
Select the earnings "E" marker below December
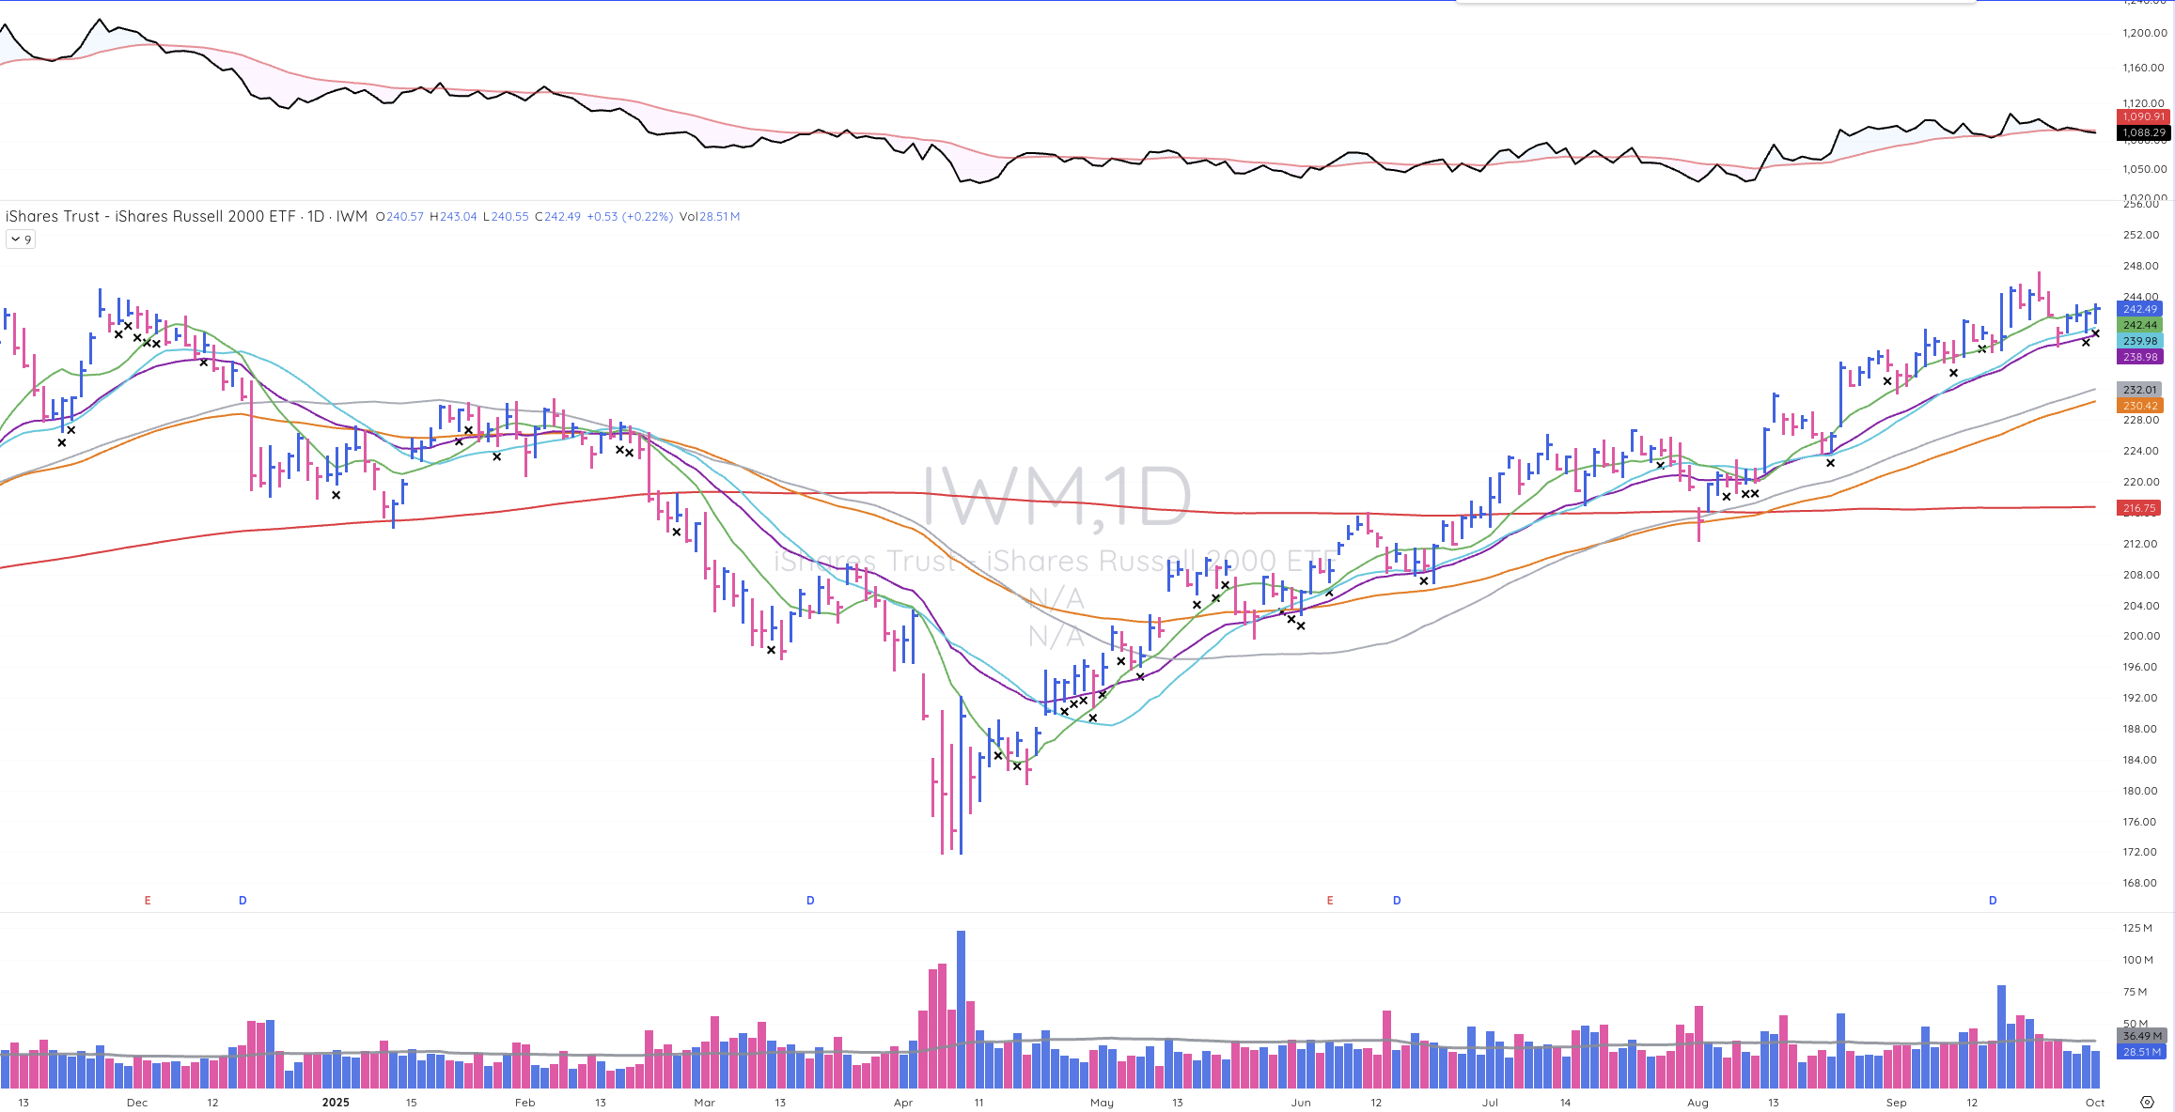pyautogui.click(x=148, y=899)
